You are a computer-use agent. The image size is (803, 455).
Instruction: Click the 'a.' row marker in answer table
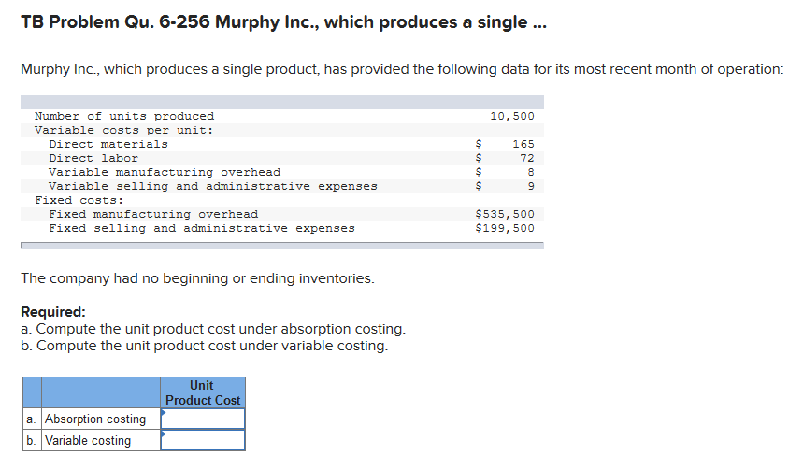pos(31,419)
